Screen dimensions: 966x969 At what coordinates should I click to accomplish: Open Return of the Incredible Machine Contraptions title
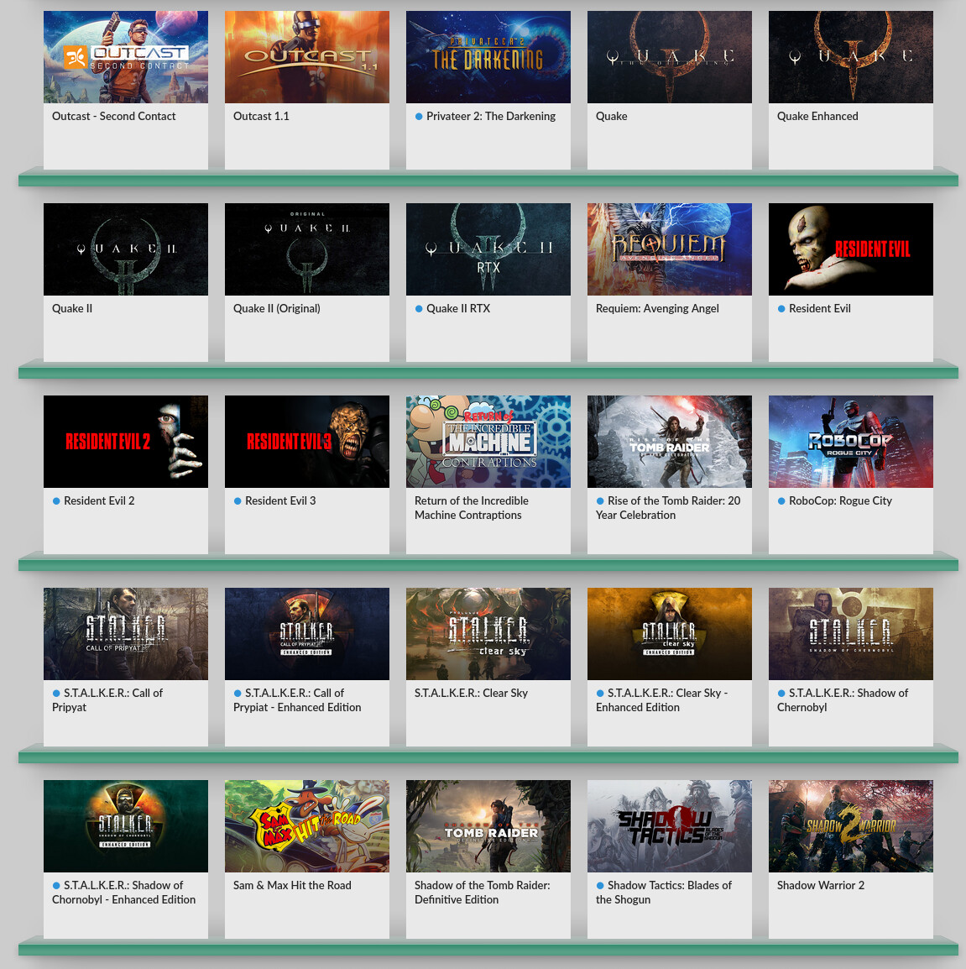point(471,508)
